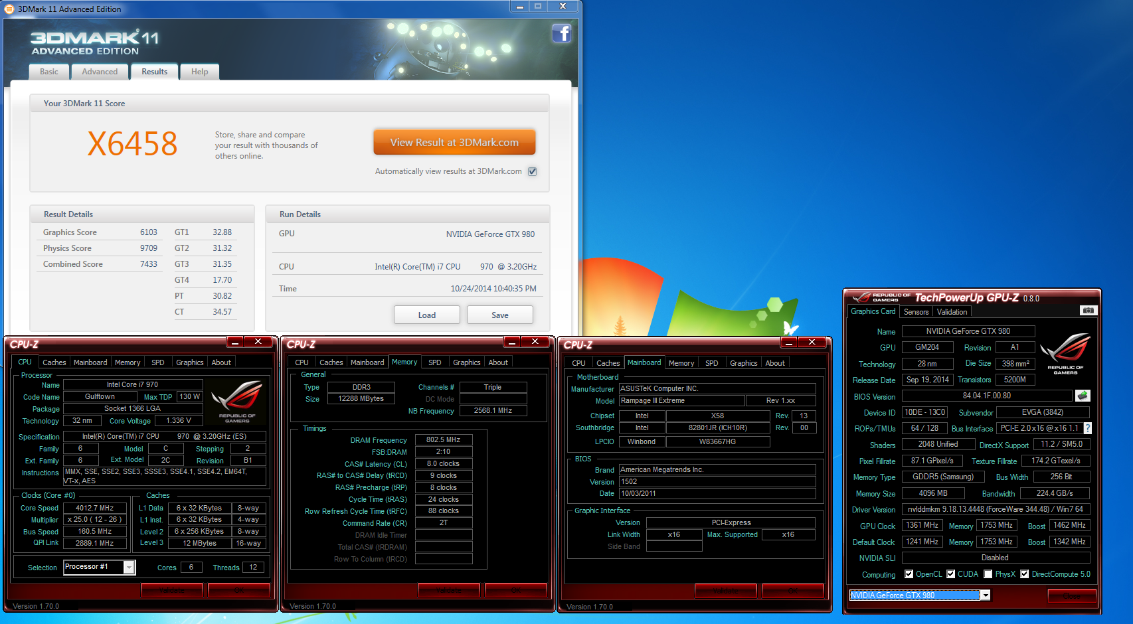Select the Graphics Card tab in GPU-Z
This screenshot has height=624, width=1133.
pos(873,311)
